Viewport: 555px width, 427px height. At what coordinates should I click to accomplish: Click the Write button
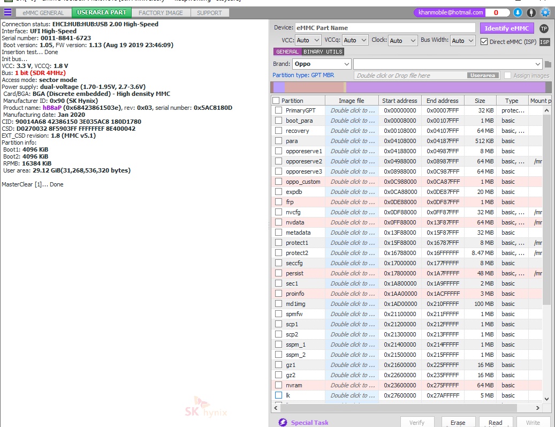click(533, 422)
